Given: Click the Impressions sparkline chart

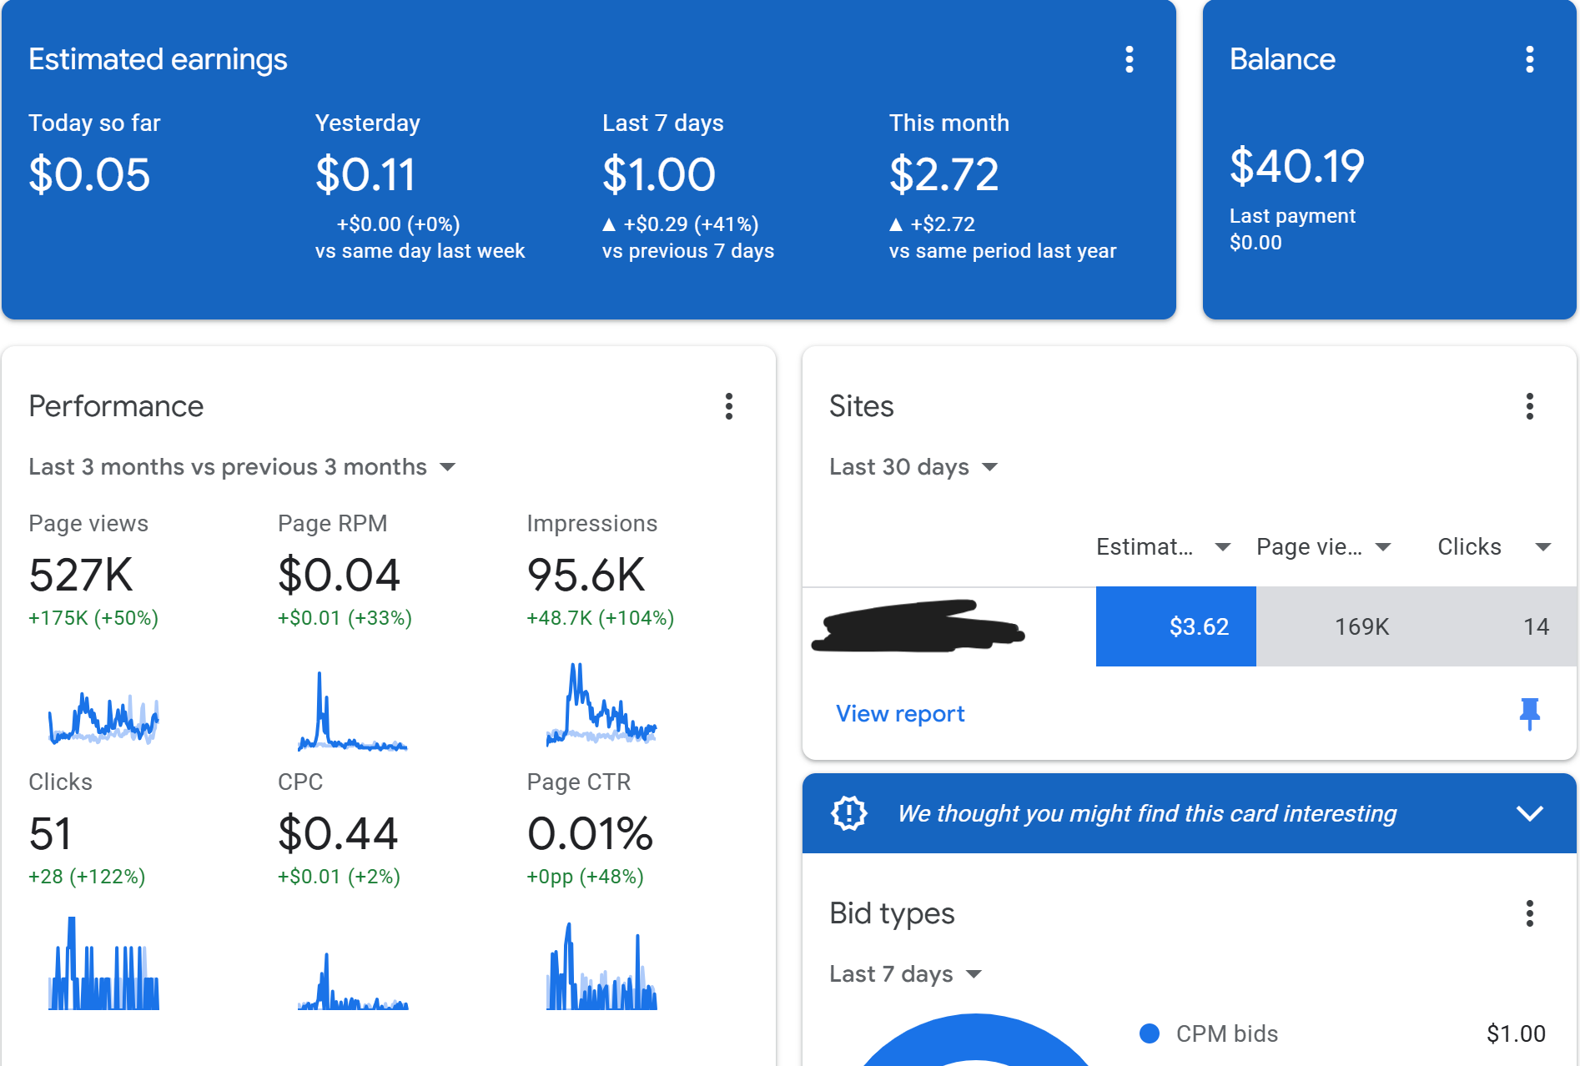Looking at the screenshot, I should click(601, 703).
